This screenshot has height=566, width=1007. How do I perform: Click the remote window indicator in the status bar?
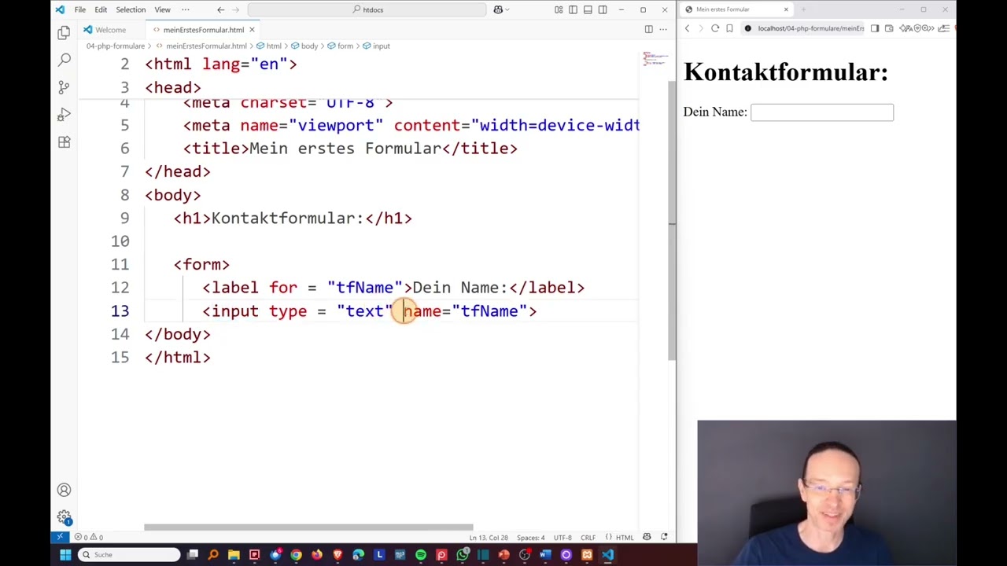pyautogui.click(x=59, y=537)
